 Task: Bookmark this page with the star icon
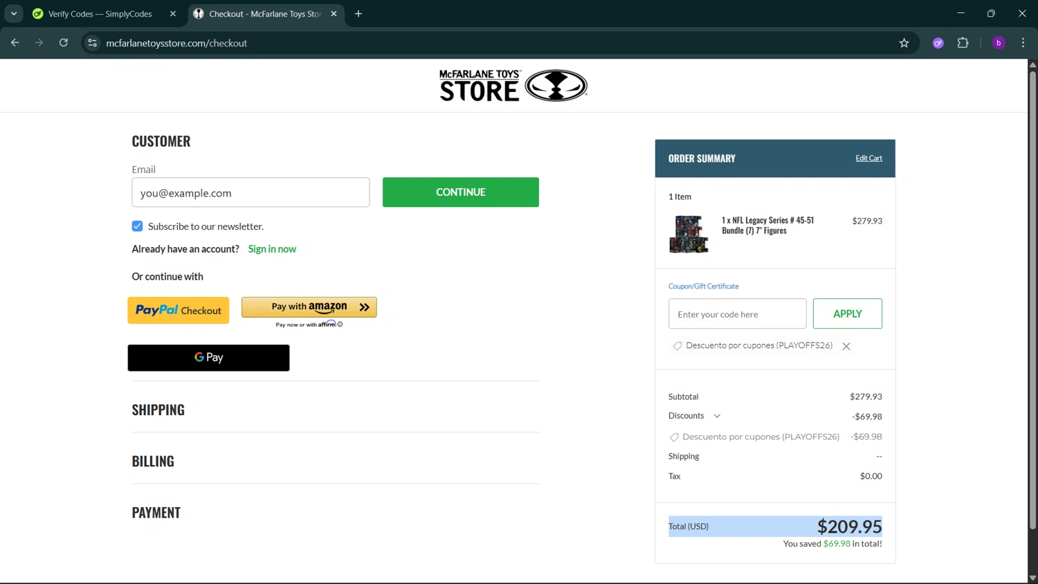point(904,43)
